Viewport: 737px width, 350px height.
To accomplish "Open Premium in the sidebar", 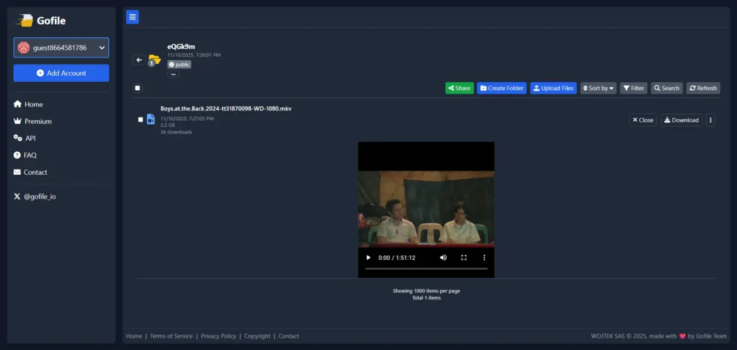I will point(32,121).
